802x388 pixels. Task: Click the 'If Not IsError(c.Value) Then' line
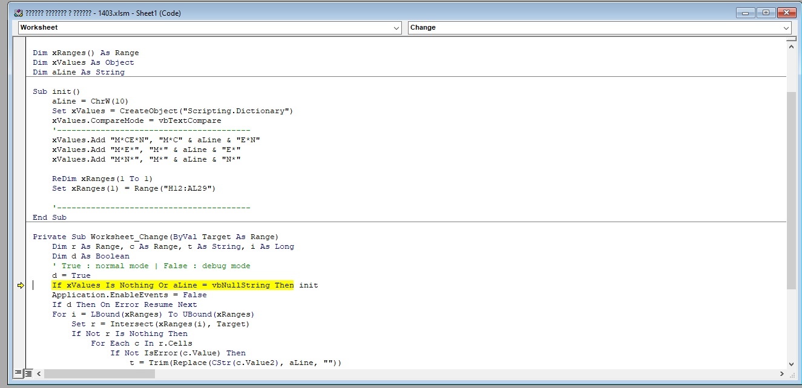coord(178,353)
